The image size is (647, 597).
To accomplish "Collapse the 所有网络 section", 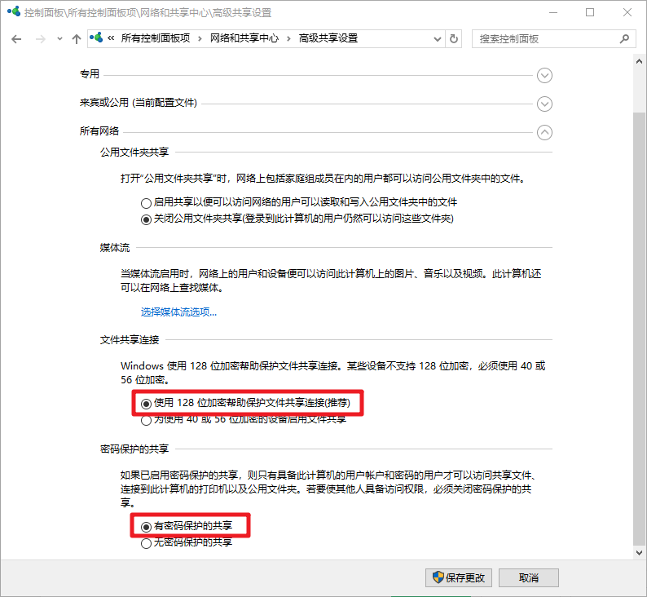I will coord(544,132).
